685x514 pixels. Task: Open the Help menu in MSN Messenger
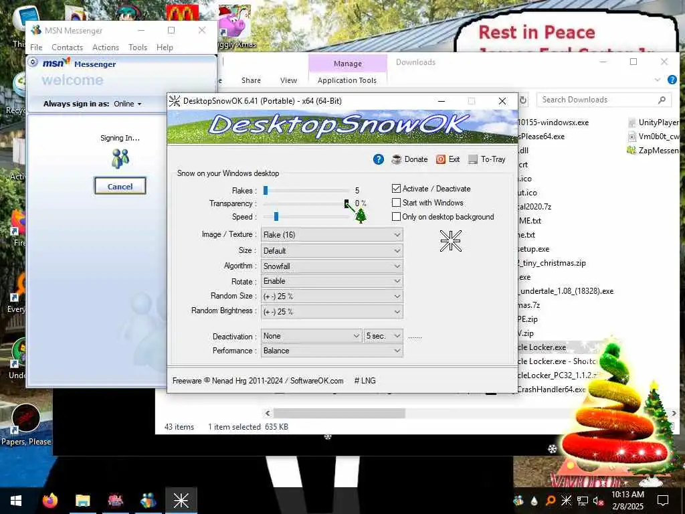[165, 48]
